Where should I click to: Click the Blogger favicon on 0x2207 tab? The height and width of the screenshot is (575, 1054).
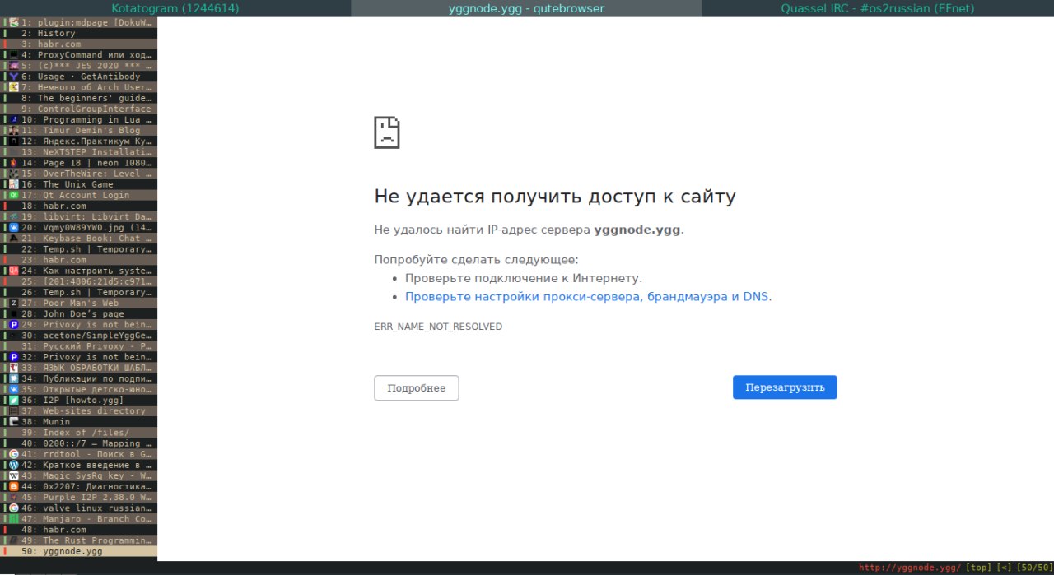14,486
